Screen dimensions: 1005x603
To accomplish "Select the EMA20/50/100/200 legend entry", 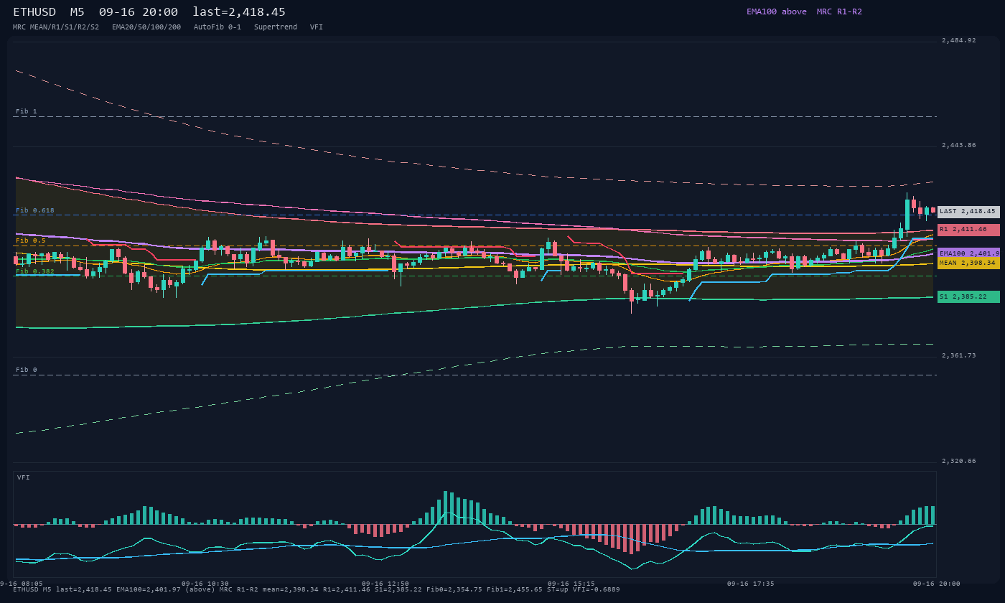I will (x=146, y=27).
